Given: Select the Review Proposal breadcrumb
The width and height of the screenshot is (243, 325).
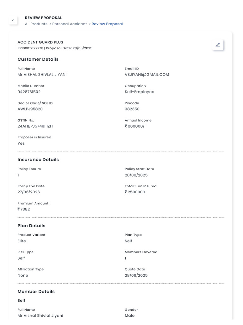Looking at the screenshot, I should coord(107,24).
